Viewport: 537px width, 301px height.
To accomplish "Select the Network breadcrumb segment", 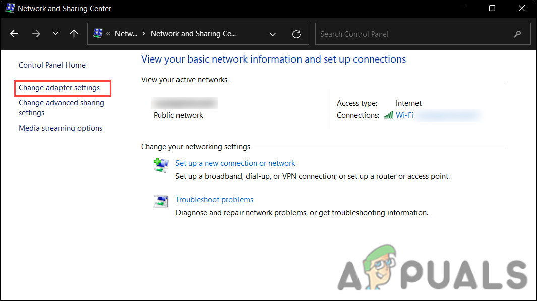I will [x=126, y=34].
